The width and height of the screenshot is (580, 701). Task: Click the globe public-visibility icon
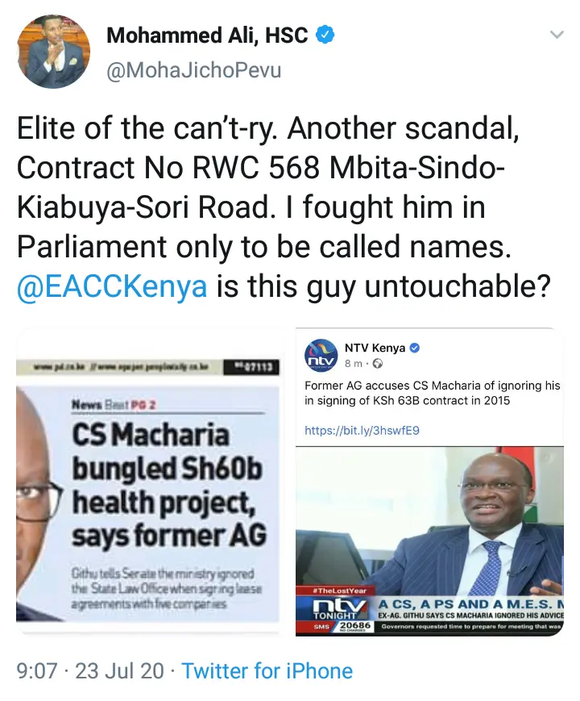point(377,364)
